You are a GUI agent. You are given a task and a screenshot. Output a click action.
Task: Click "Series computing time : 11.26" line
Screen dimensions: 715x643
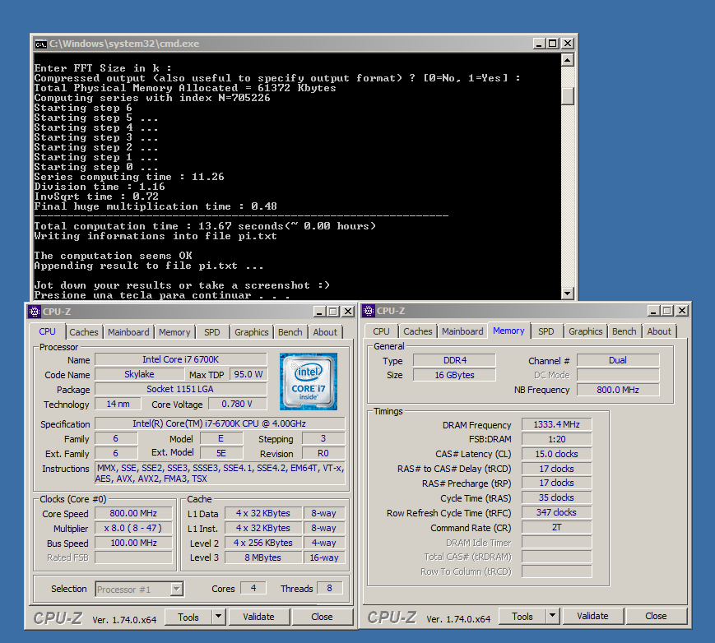tap(129, 177)
